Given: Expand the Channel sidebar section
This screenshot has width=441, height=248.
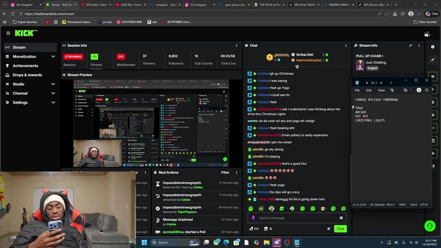Looking at the screenshot, I should (53, 93).
